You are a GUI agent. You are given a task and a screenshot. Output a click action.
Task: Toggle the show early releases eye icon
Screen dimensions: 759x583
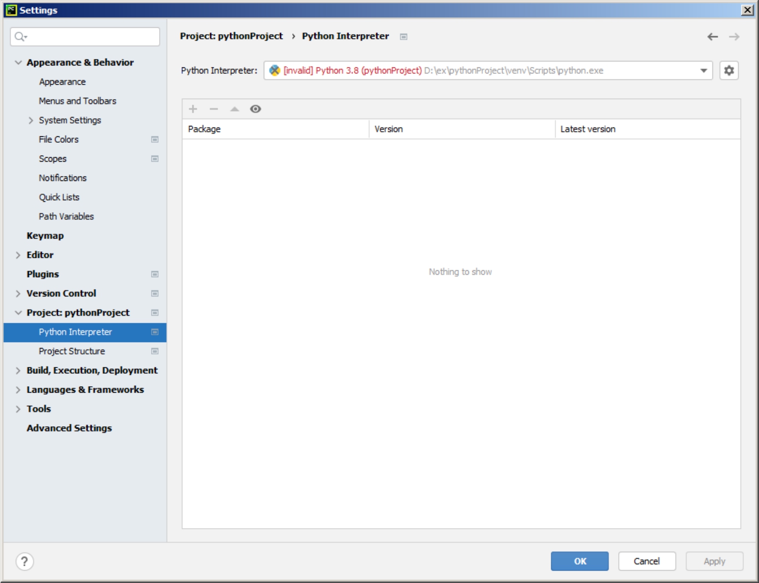[255, 109]
